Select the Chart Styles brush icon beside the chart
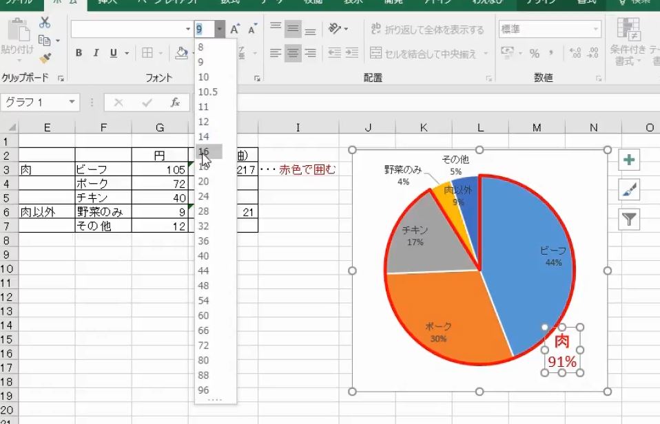 click(x=629, y=187)
